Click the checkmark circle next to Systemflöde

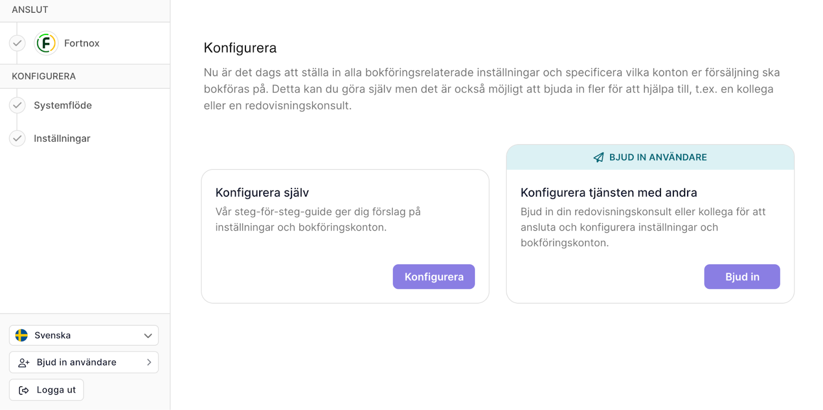pyautogui.click(x=17, y=105)
